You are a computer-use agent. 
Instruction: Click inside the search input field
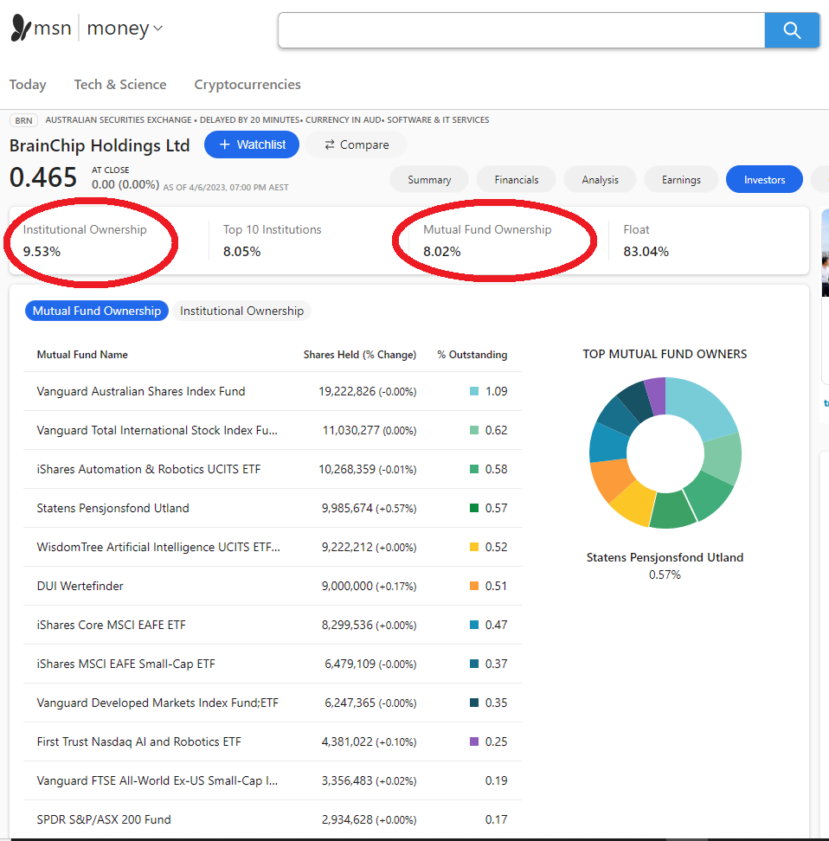521,30
